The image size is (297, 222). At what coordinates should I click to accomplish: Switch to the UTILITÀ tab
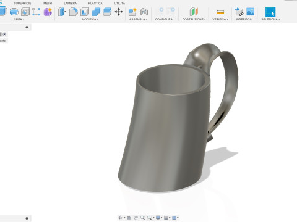[x=119, y=3]
